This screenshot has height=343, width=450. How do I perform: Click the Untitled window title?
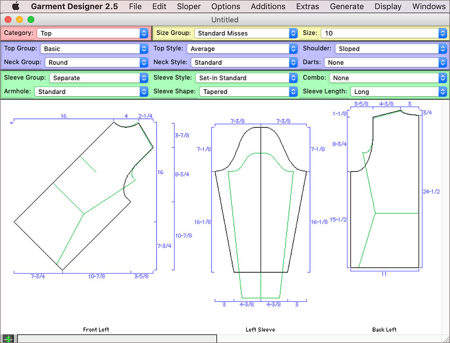(x=225, y=20)
